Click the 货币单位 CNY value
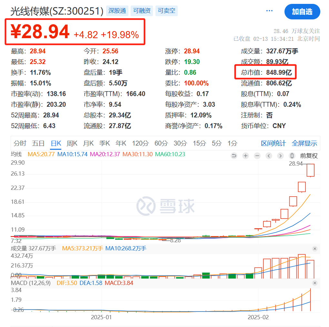 point(279,126)
